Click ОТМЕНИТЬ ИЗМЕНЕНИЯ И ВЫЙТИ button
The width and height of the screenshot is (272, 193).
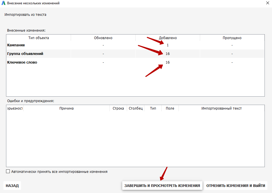(x=235, y=186)
